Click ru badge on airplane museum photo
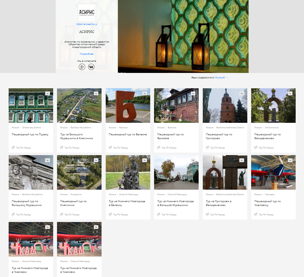 [x=290, y=160]
